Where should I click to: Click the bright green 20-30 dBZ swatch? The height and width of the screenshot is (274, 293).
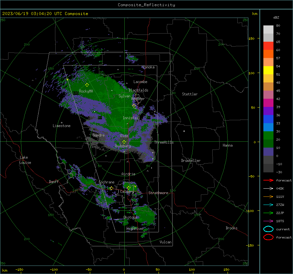pos(268,136)
